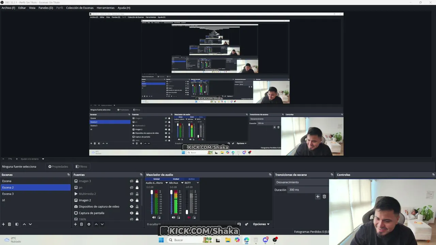Viewport: 436px width, 245px height.
Task: Toggle monitoring headphones for Audio de escritorio
Action: click(x=159, y=217)
